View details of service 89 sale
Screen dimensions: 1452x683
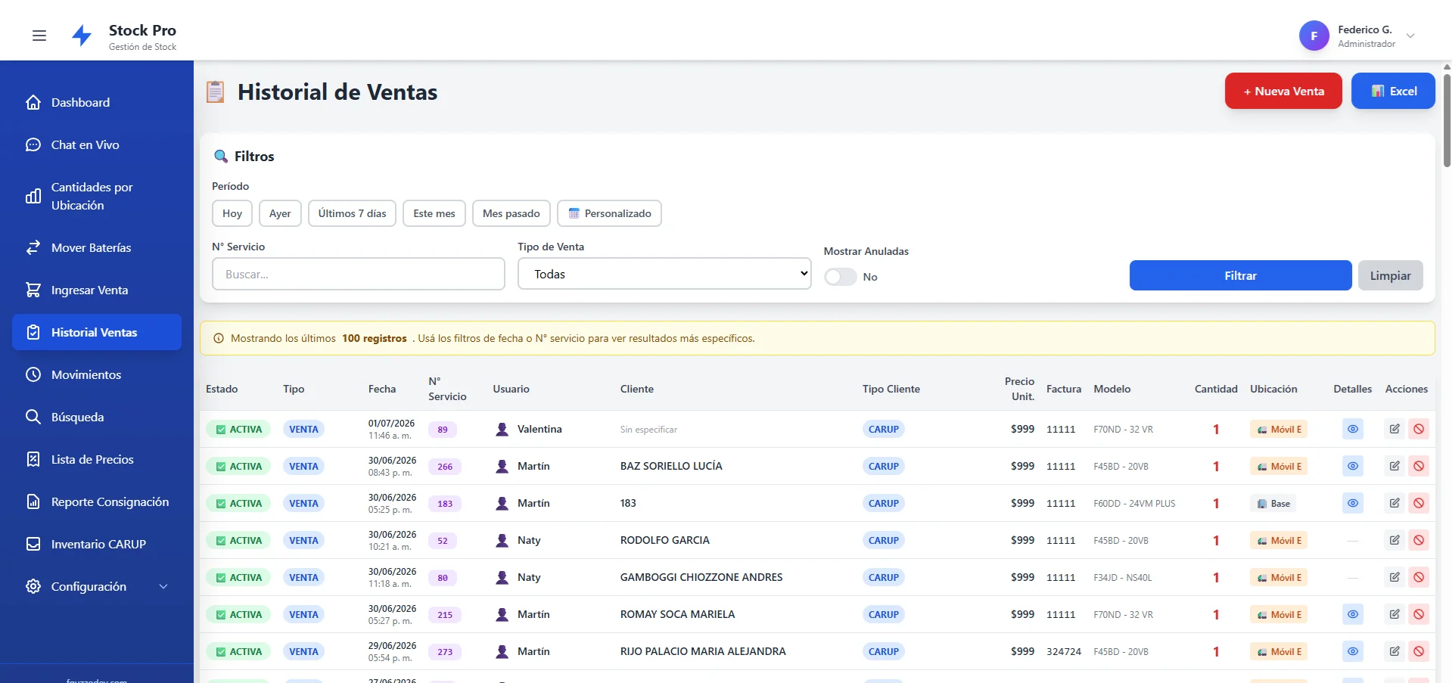point(1352,429)
